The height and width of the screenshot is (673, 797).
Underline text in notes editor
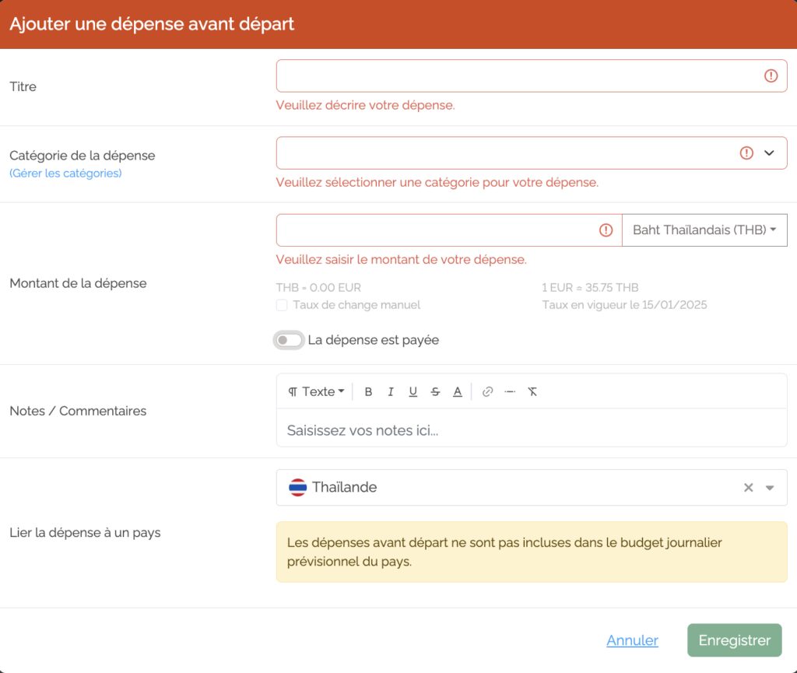(x=413, y=391)
